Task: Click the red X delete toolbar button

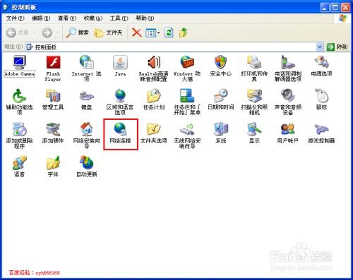Action: tap(136, 32)
